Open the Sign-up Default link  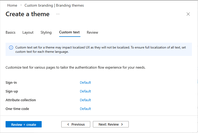[x=85, y=91]
